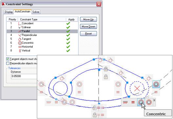This screenshot has height=119, width=173.
Task: Toggle the Apply checkmark for Parallel
Action: coord(68,31)
